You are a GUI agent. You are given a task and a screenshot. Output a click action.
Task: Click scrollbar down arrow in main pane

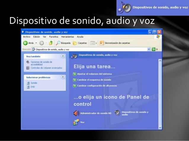[160, 128]
